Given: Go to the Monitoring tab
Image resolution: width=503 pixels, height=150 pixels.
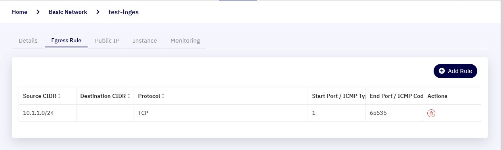Looking at the screenshot, I should coord(185,41).
